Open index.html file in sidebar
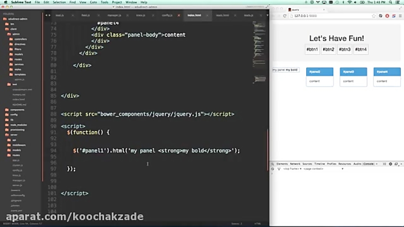This screenshot has width=404, height=227. tap(18, 100)
